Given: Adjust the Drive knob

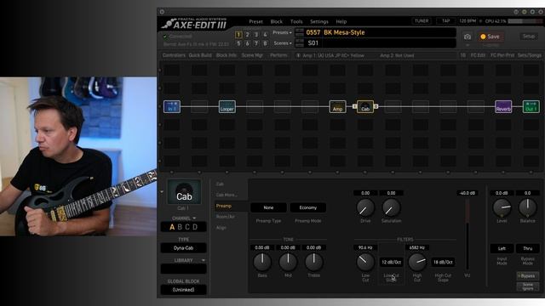Looking at the screenshot, I should tap(365, 207).
